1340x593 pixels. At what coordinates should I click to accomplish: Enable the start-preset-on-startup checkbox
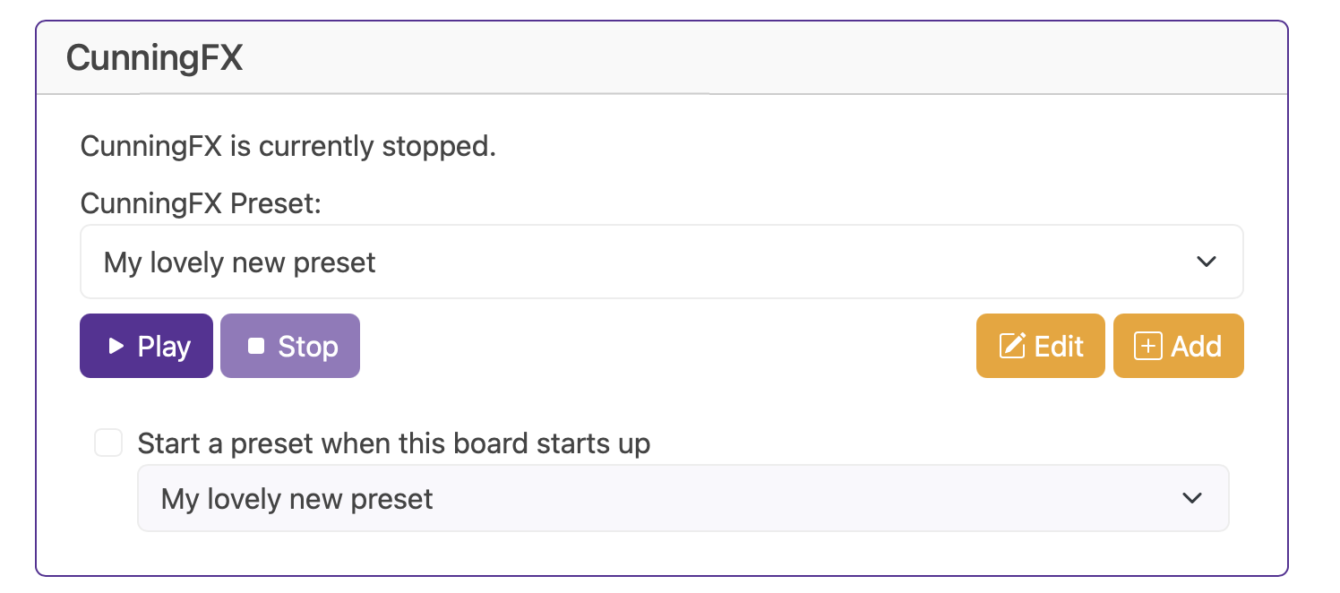108,443
